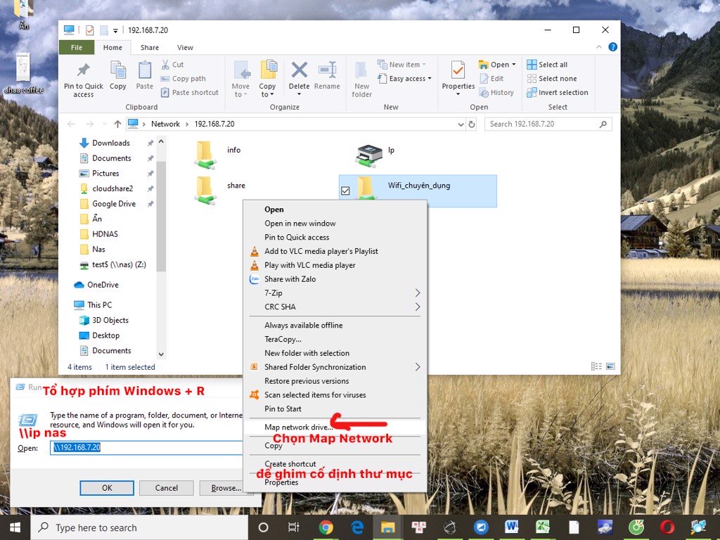Open Chrome from the taskbar
The height and width of the screenshot is (540, 720).
(326, 527)
